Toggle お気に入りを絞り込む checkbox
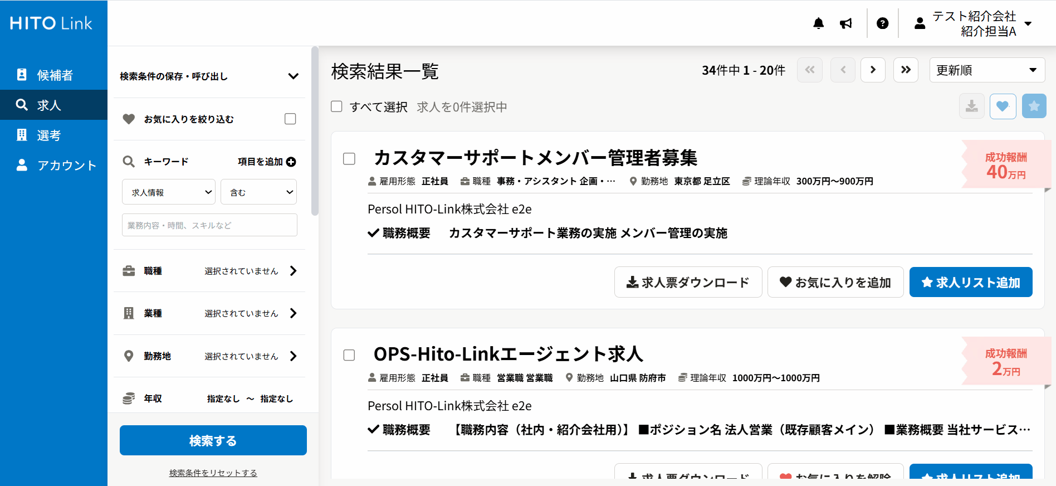The image size is (1056, 486). click(x=290, y=119)
